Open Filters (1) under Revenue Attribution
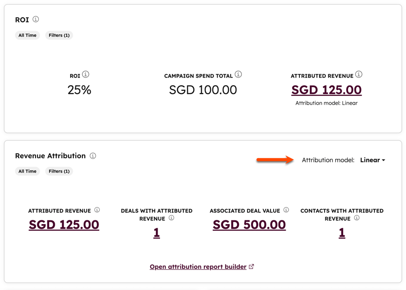406x290 pixels. pos(59,171)
